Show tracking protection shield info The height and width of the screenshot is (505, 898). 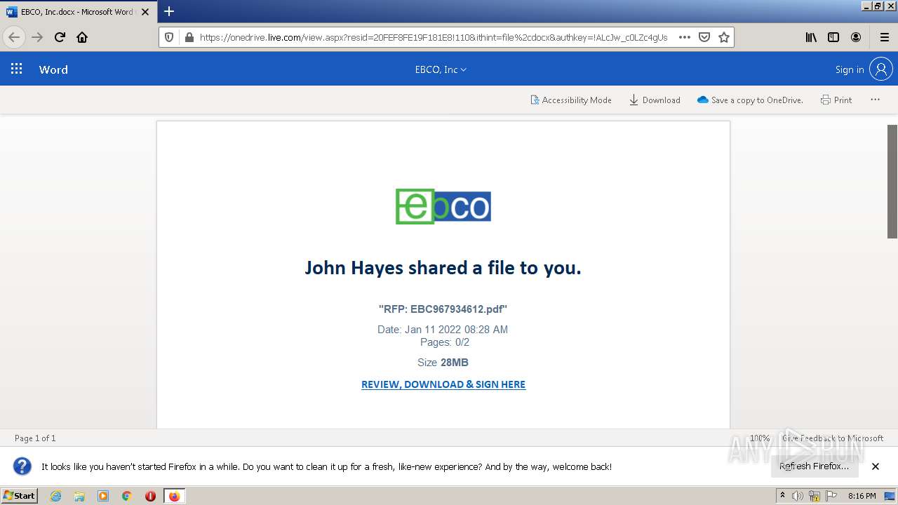tap(169, 37)
